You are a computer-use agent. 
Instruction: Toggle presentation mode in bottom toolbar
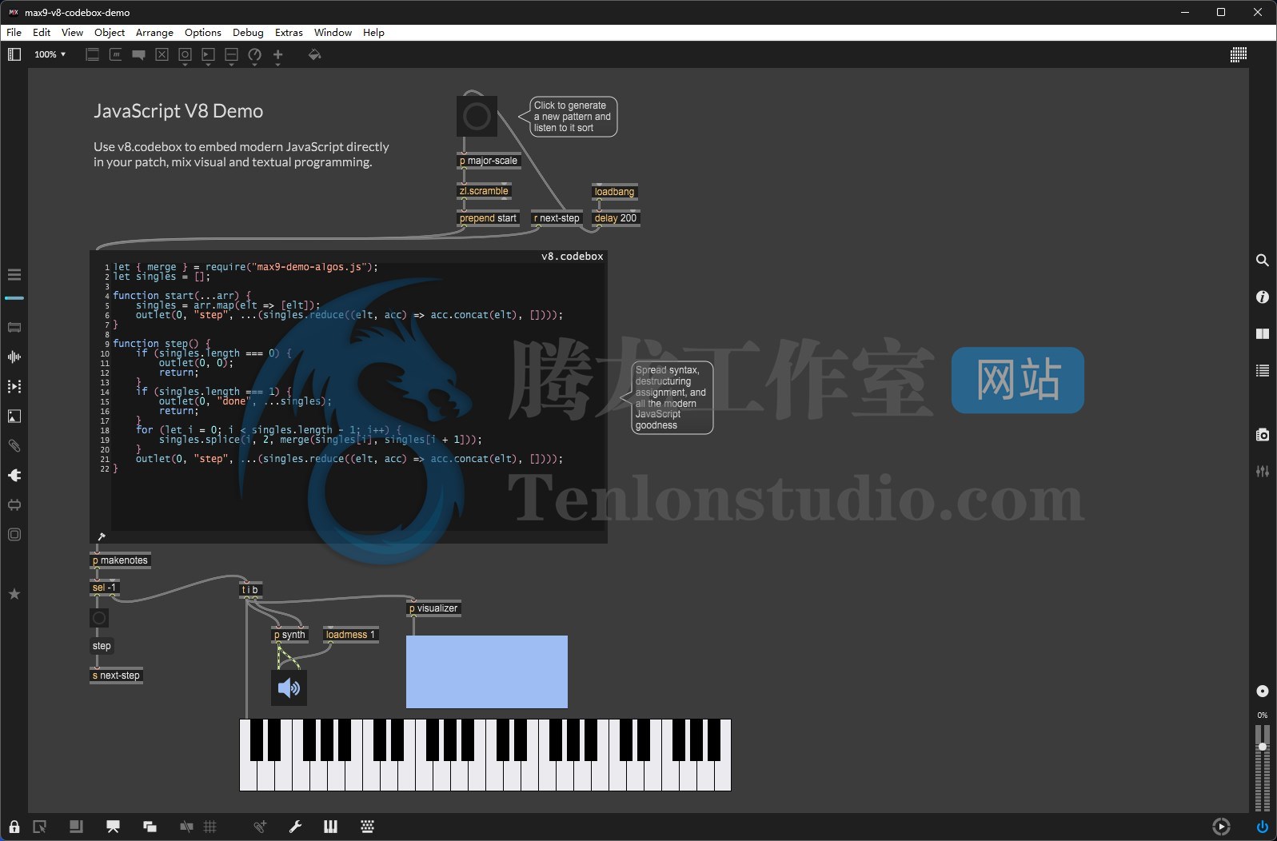click(x=113, y=827)
